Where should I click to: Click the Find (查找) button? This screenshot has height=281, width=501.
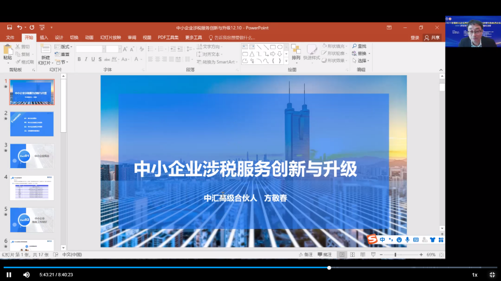359,46
